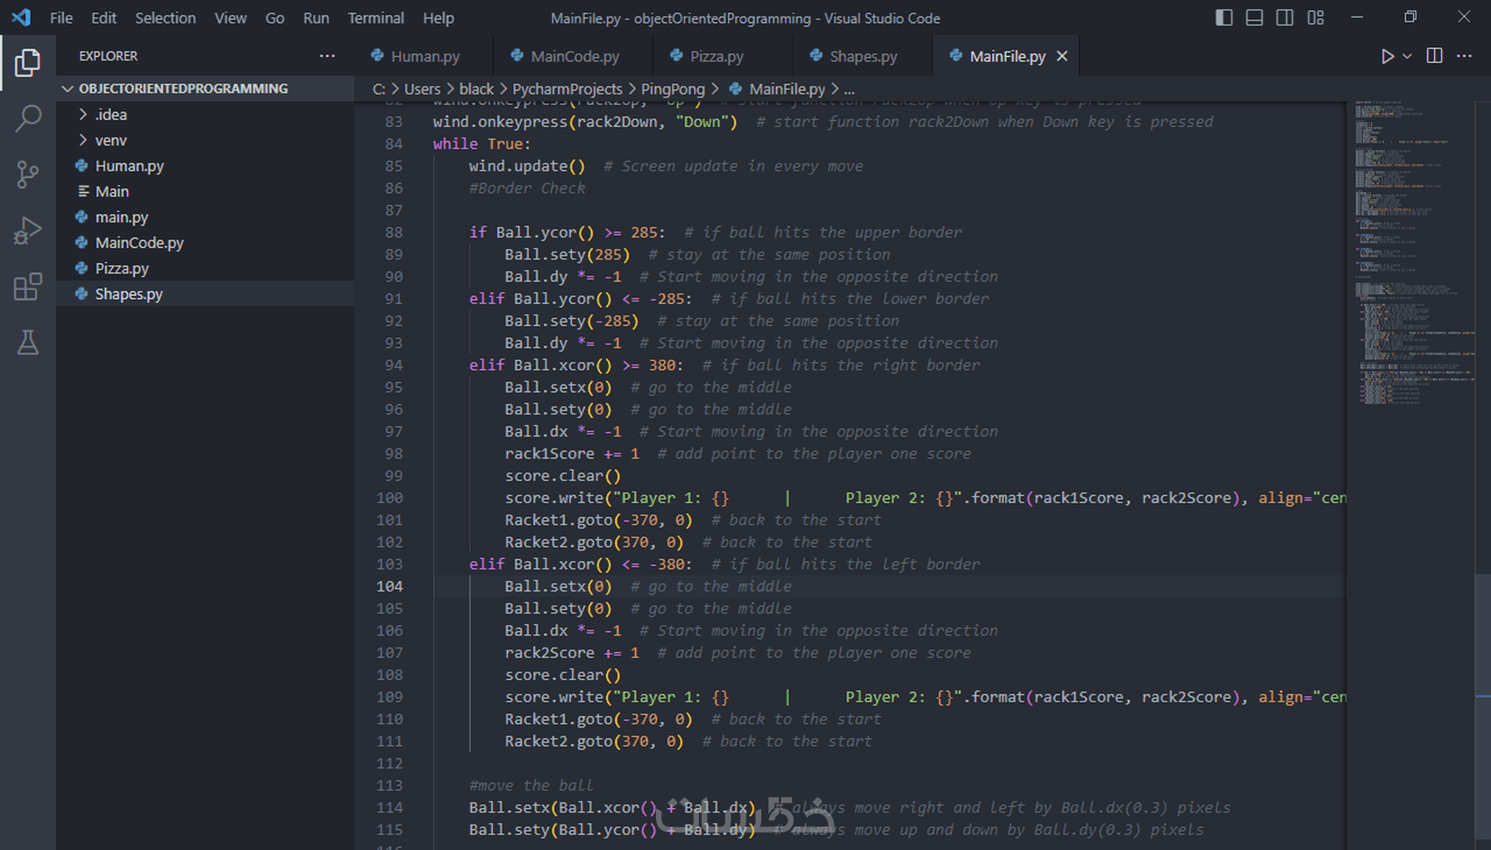
Task: Select the Main file in explorer
Action: click(205, 191)
